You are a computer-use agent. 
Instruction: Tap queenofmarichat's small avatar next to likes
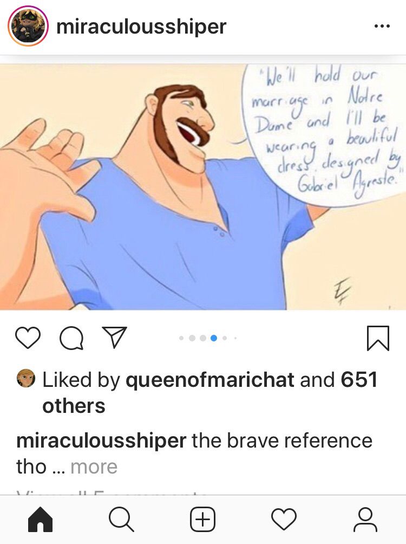(26, 378)
